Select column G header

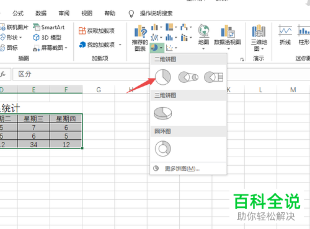[x=99, y=90]
